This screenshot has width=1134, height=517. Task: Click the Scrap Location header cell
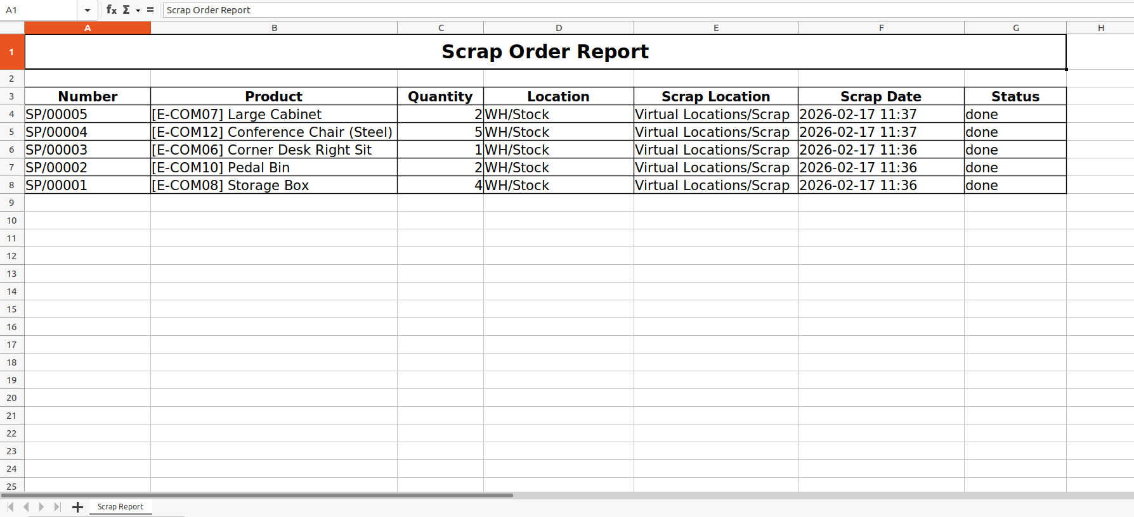(716, 96)
